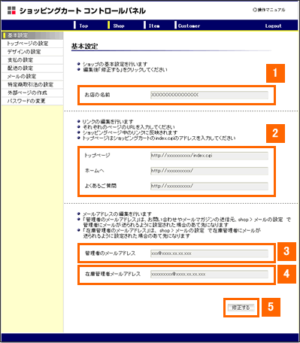This screenshot has height=343, width=300.
Task: Open メールの設定 sidebar item
Action: (32, 77)
